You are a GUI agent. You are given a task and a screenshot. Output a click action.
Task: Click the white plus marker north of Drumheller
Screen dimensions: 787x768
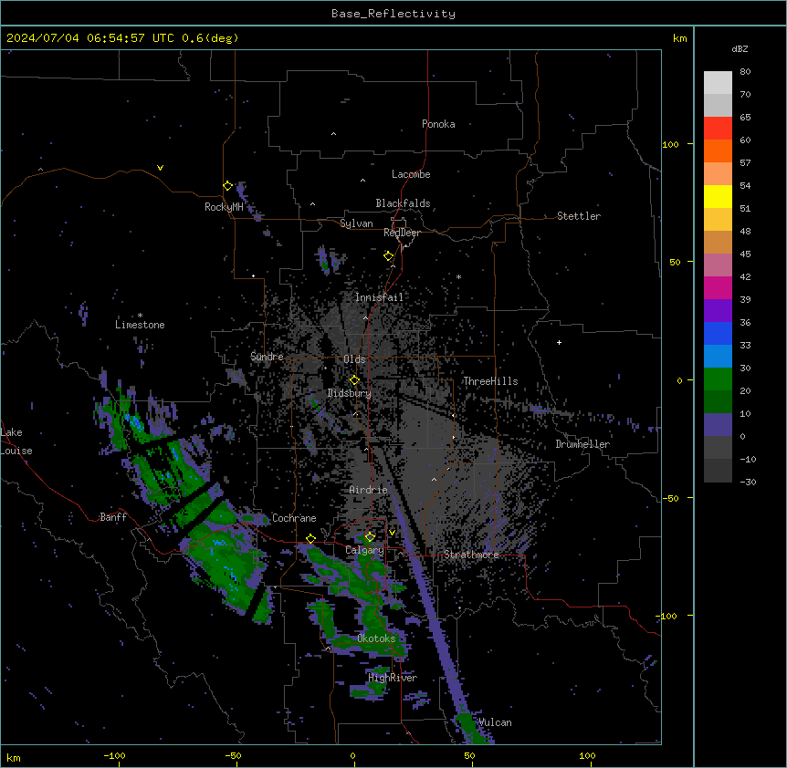[559, 342]
